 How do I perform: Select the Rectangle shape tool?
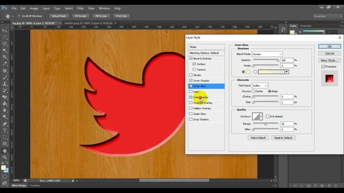(x=5, y=144)
